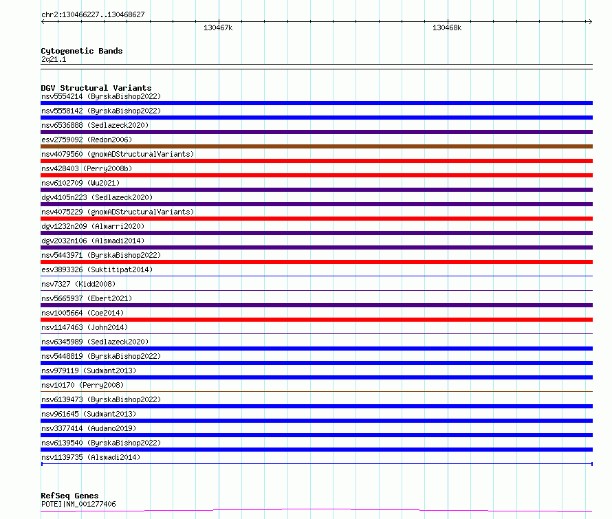Click the RefSeq Genes track title
This screenshot has height=519, width=612.
click(x=69, y=496)
